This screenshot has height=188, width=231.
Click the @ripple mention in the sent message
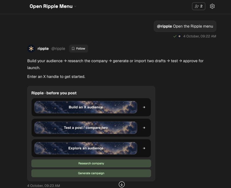click(x=164, y=26)
